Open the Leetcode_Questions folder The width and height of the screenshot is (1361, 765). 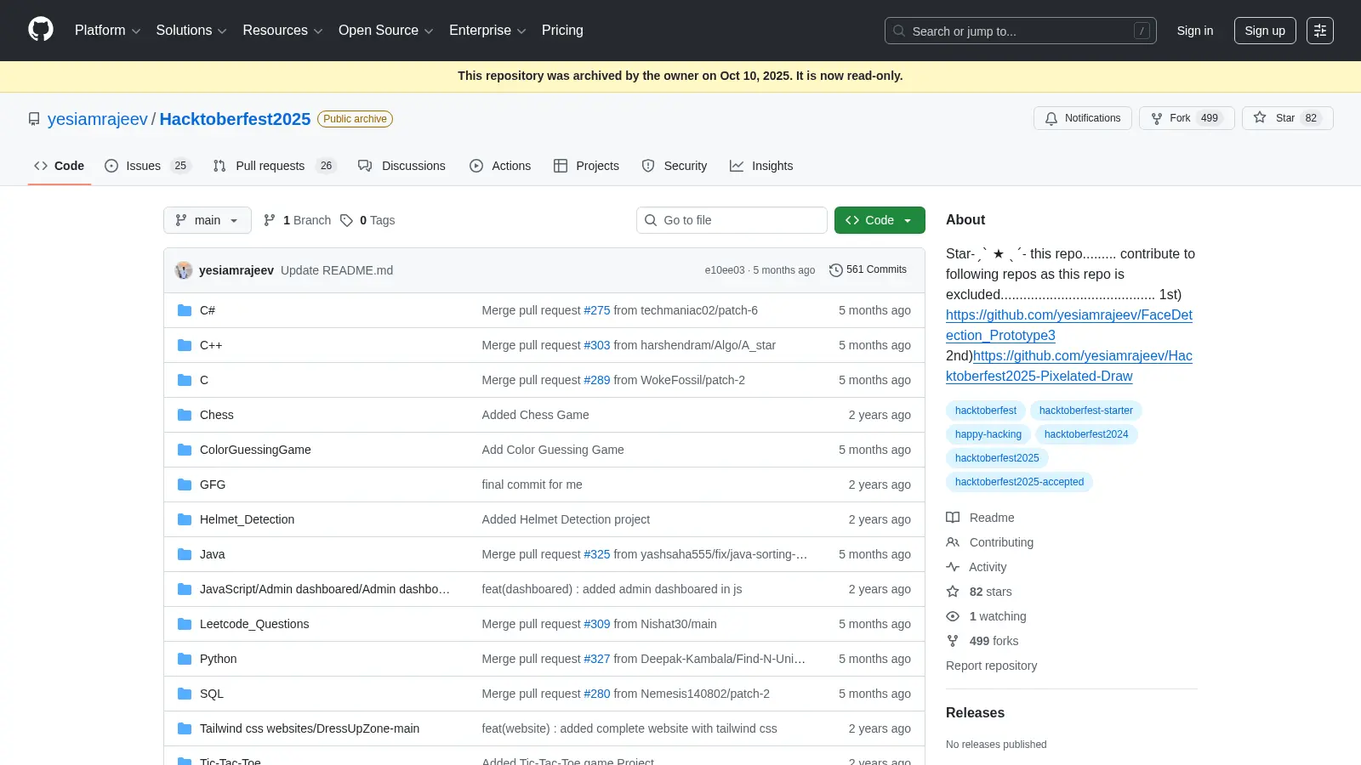coord(254,624)
